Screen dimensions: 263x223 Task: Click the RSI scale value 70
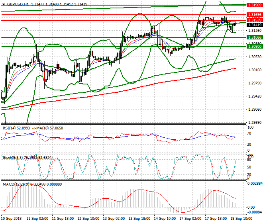point(249,133)
